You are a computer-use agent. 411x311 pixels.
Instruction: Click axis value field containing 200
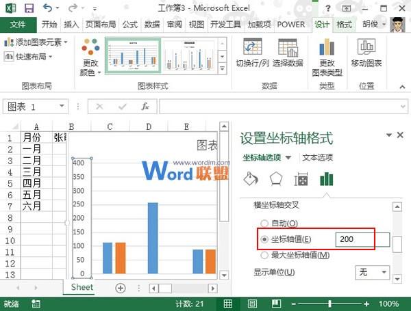pos(362,239)
